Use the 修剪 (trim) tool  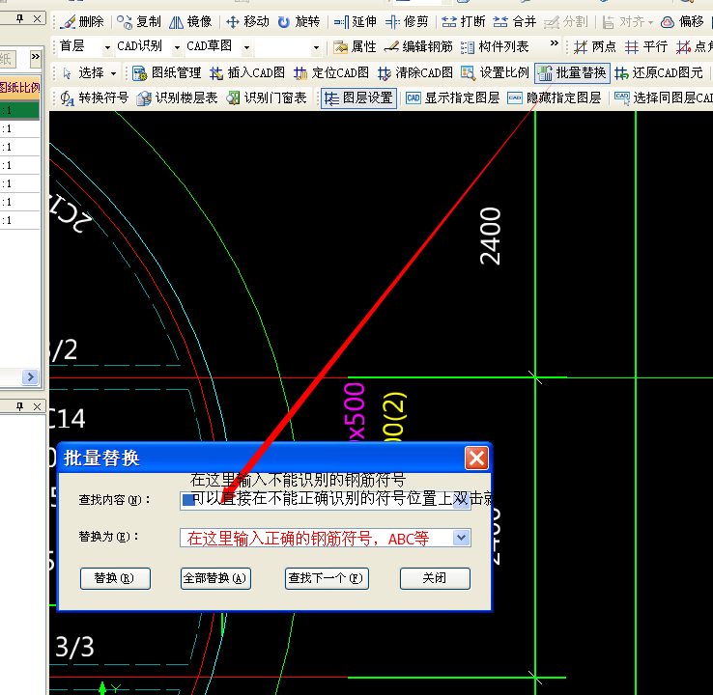[x=407, y=21]
